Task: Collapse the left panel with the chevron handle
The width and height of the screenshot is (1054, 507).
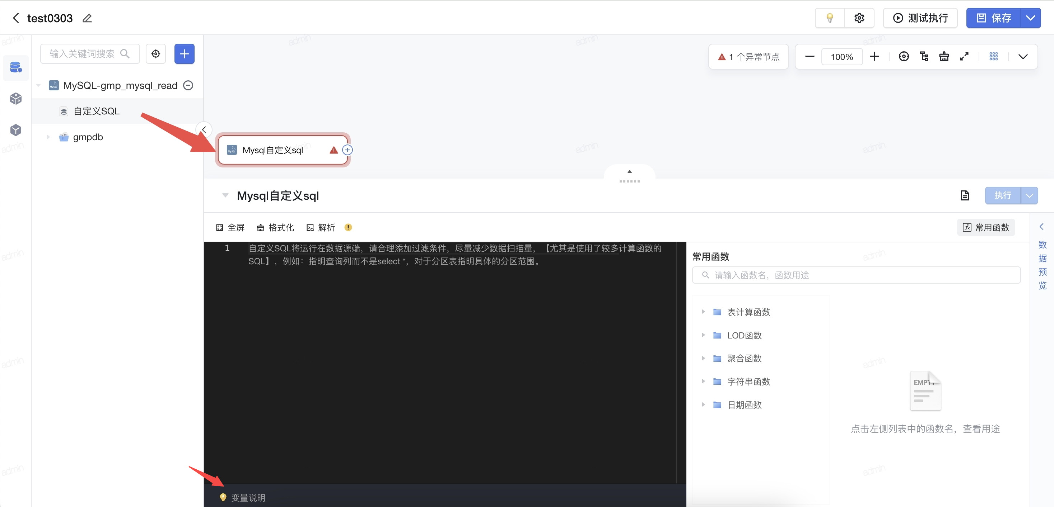Action: click(204, 130)
